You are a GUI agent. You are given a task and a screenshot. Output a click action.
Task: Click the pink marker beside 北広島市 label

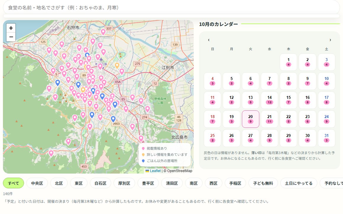point(141,138)
